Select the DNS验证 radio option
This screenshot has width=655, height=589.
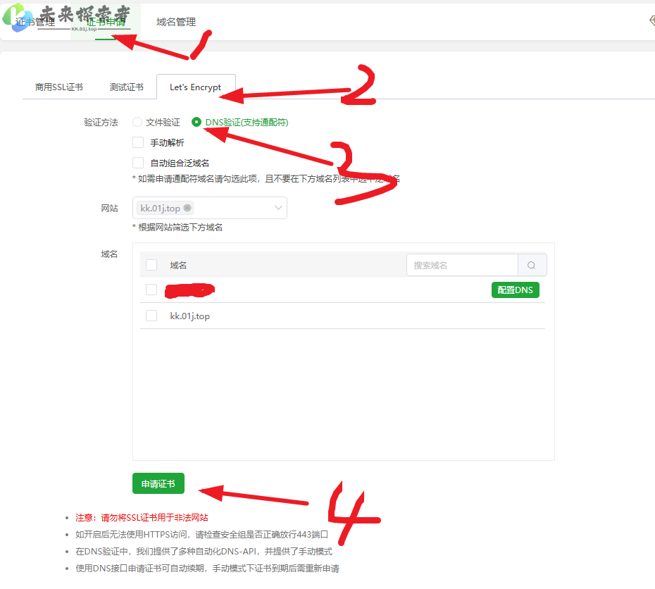click(x=196, y=122)
